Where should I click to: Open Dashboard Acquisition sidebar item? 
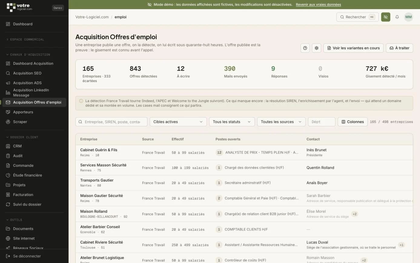pos(34,63)
